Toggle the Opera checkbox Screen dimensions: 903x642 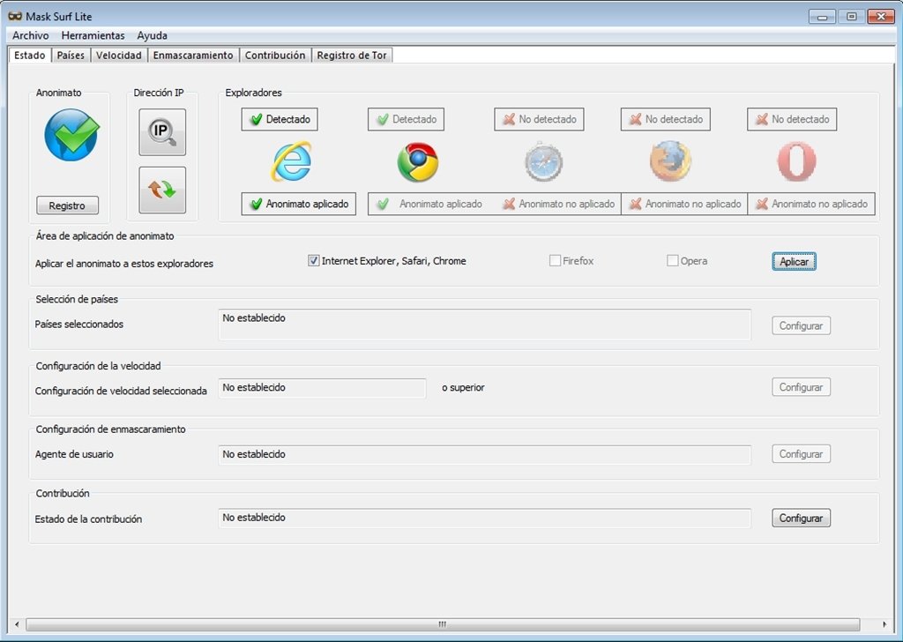point(672,261)
